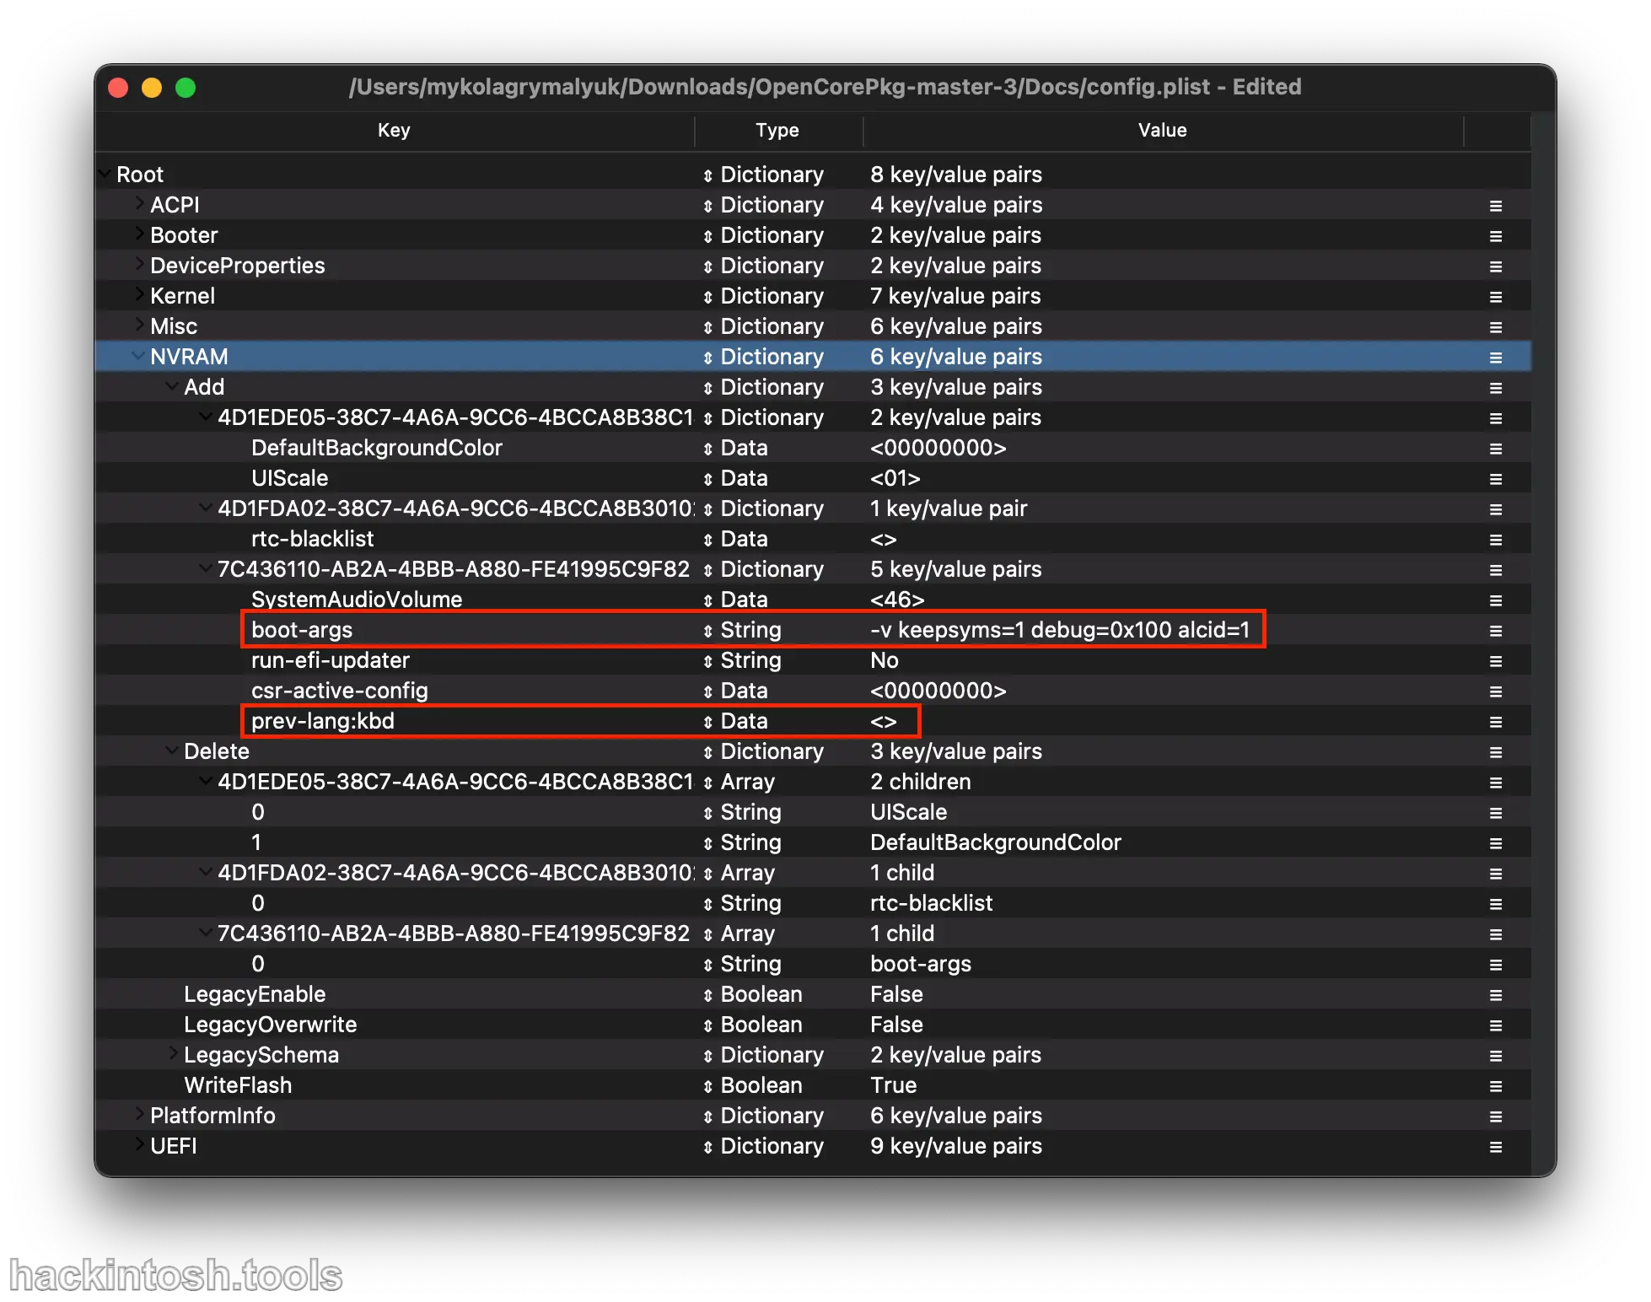Viewport: 1651px width, 1302px height.
Task: Change type stepper for csr-active-config Data
Action: coord(707,691)
